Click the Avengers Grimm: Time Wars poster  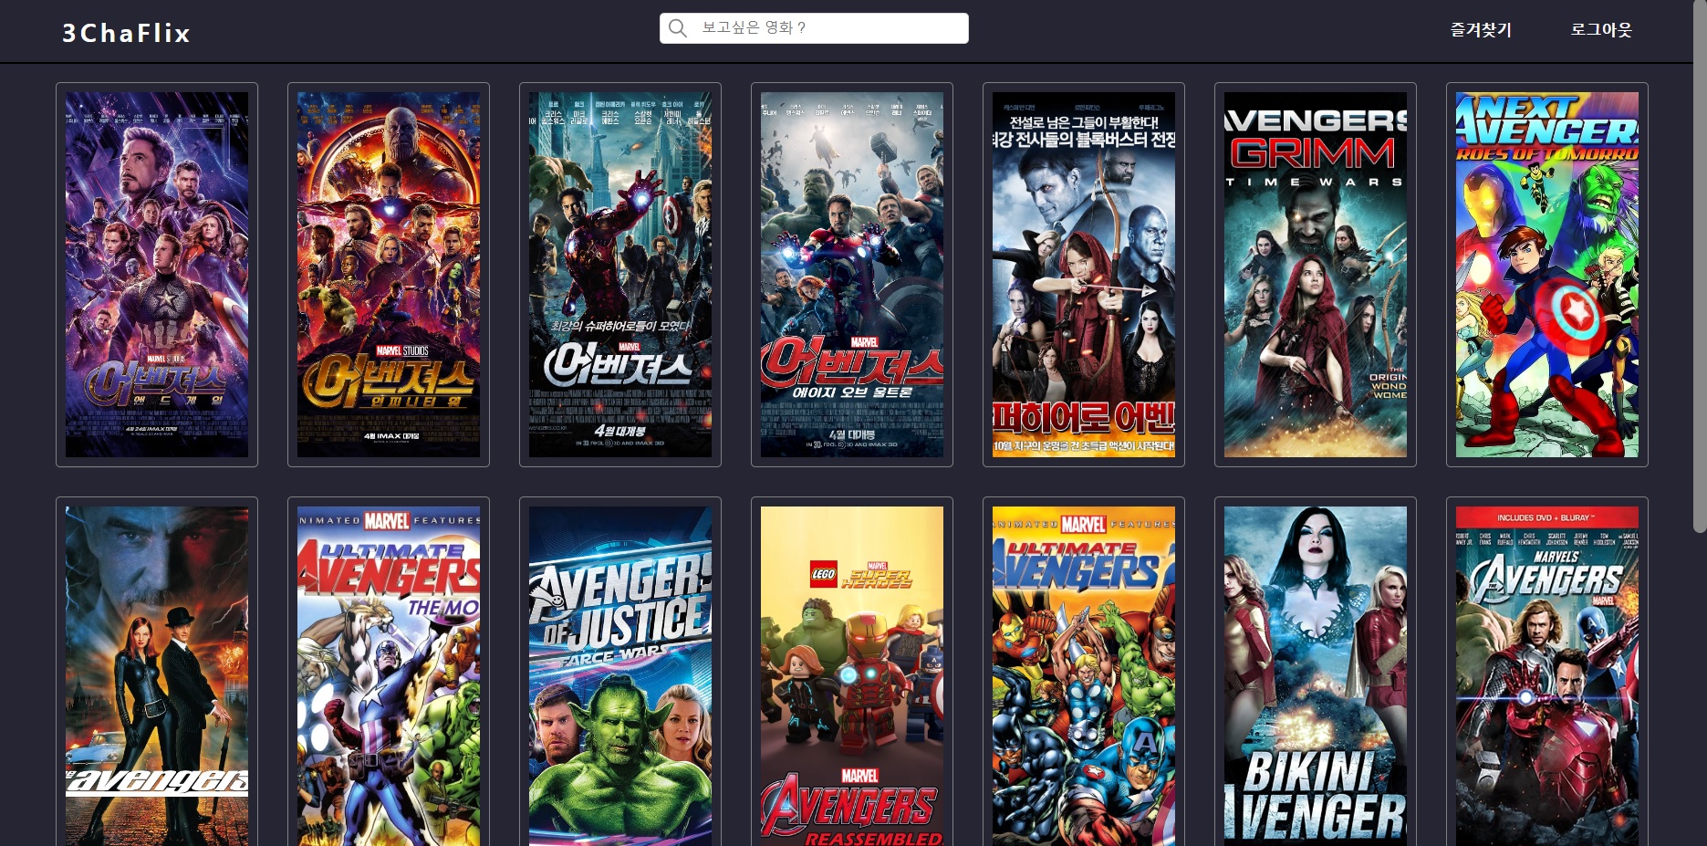click(1315, 277)
